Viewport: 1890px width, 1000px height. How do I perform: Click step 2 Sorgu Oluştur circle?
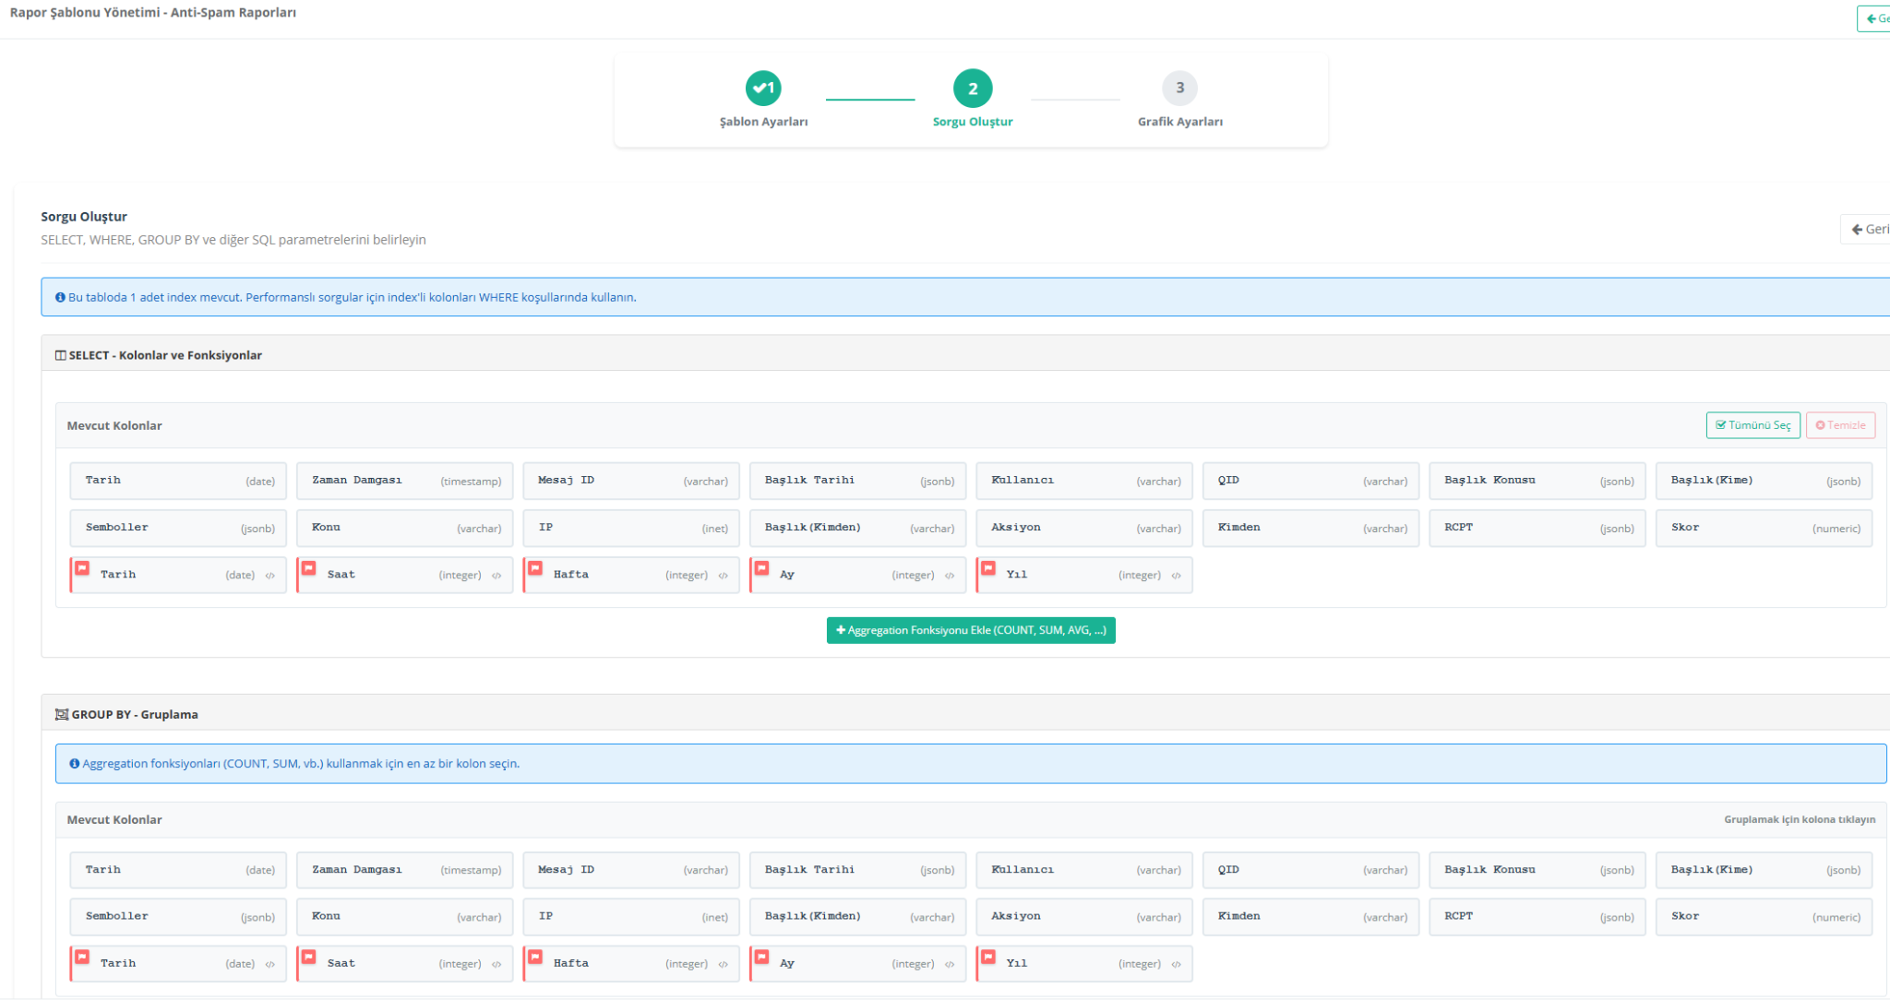pos(973,89)
